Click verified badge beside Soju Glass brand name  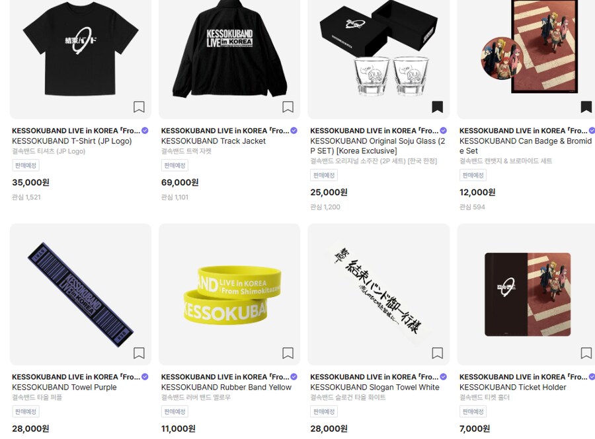(x=443, y=131)
